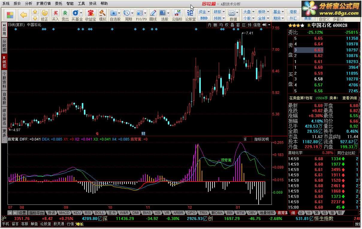Viewport: 362px width, 229px height.
Task: Click the 买基金 fund icon
Action: (x=75, y=13)
